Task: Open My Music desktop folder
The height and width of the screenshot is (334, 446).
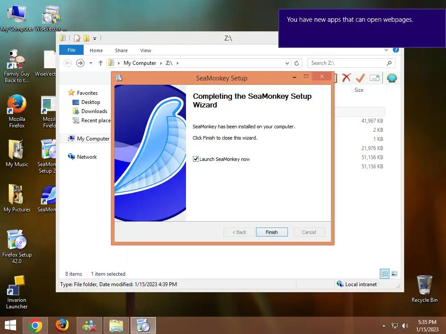Action: pyautogui.click(x=17, y=153)
